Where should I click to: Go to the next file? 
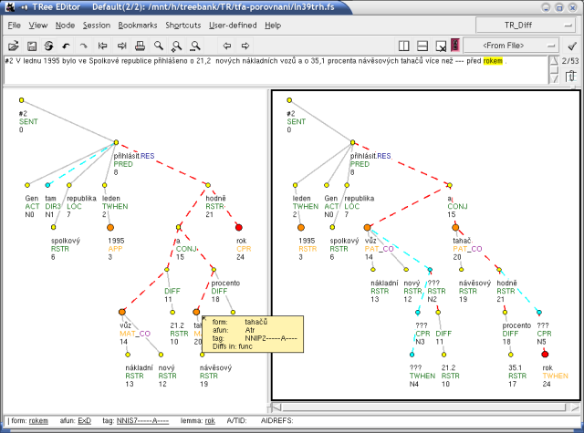[x=121, y=46]
